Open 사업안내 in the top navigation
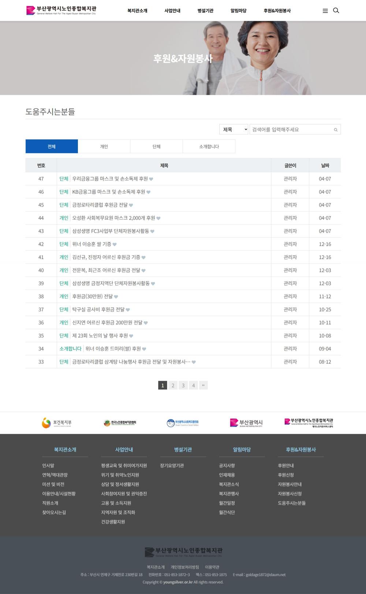366x594 pixels. [172, 11]
